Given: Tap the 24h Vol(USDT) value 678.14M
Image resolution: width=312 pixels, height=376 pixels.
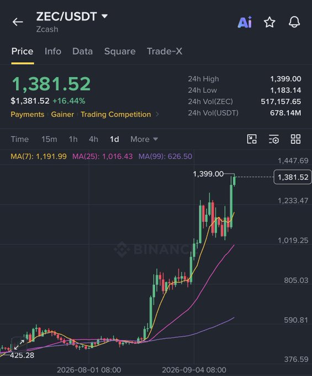Looking at the screenshot, I should click(x=285, y=113).
